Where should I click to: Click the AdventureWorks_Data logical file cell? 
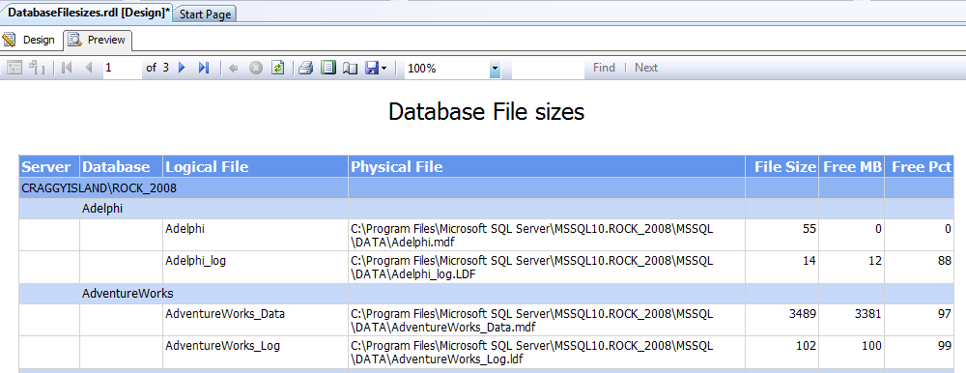click(256, 320)
